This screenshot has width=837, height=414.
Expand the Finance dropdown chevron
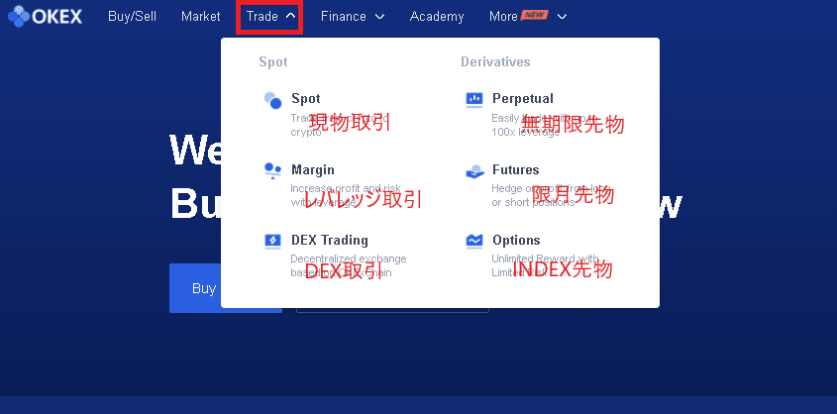click(x=379, y=17)
